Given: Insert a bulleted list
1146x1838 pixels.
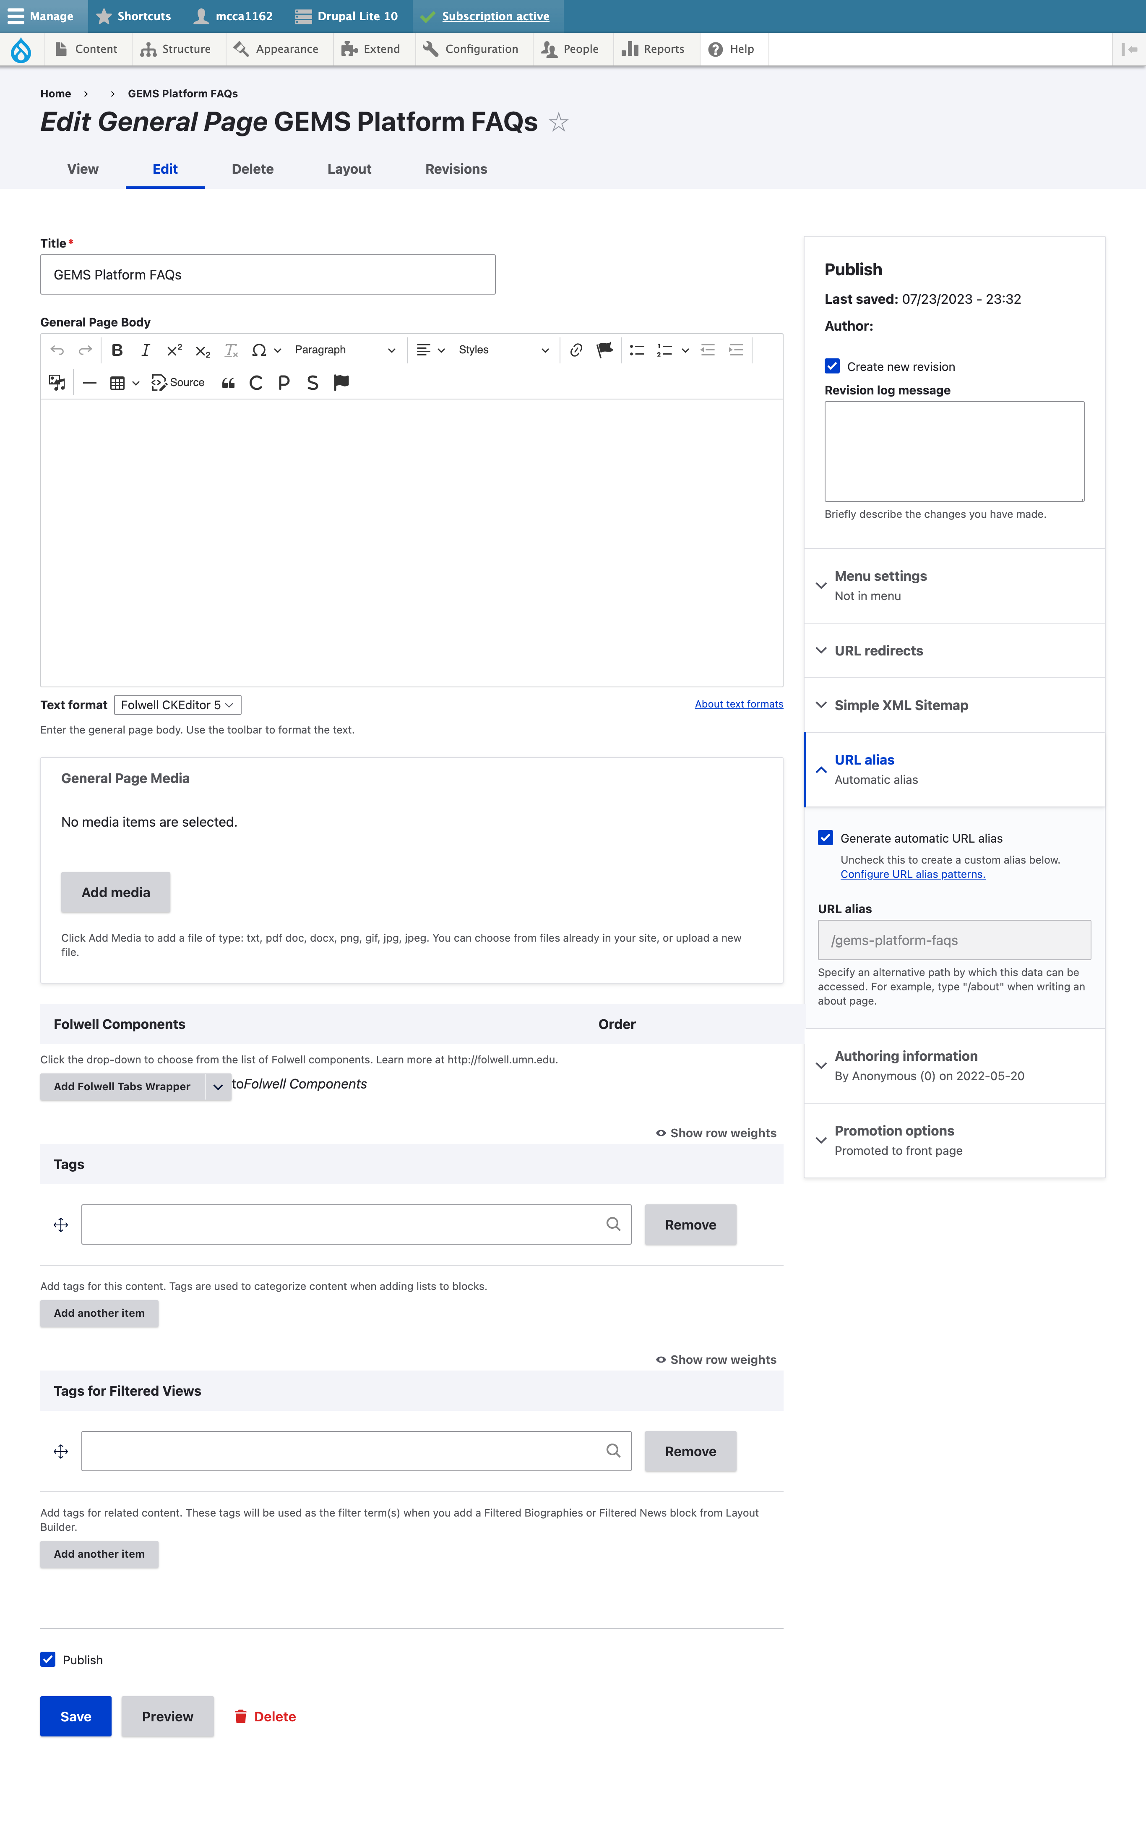Looking at the screenshot, I should click(637, 350).
